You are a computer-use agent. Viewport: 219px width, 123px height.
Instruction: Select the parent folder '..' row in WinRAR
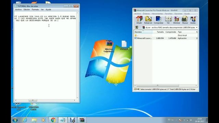click(x=166, y=36)
